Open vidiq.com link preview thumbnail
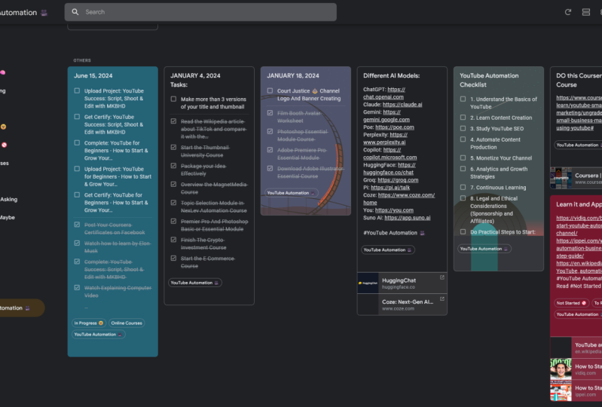This screenshot has height=407, width=602. pyautogui.click(x=561, y=369)
